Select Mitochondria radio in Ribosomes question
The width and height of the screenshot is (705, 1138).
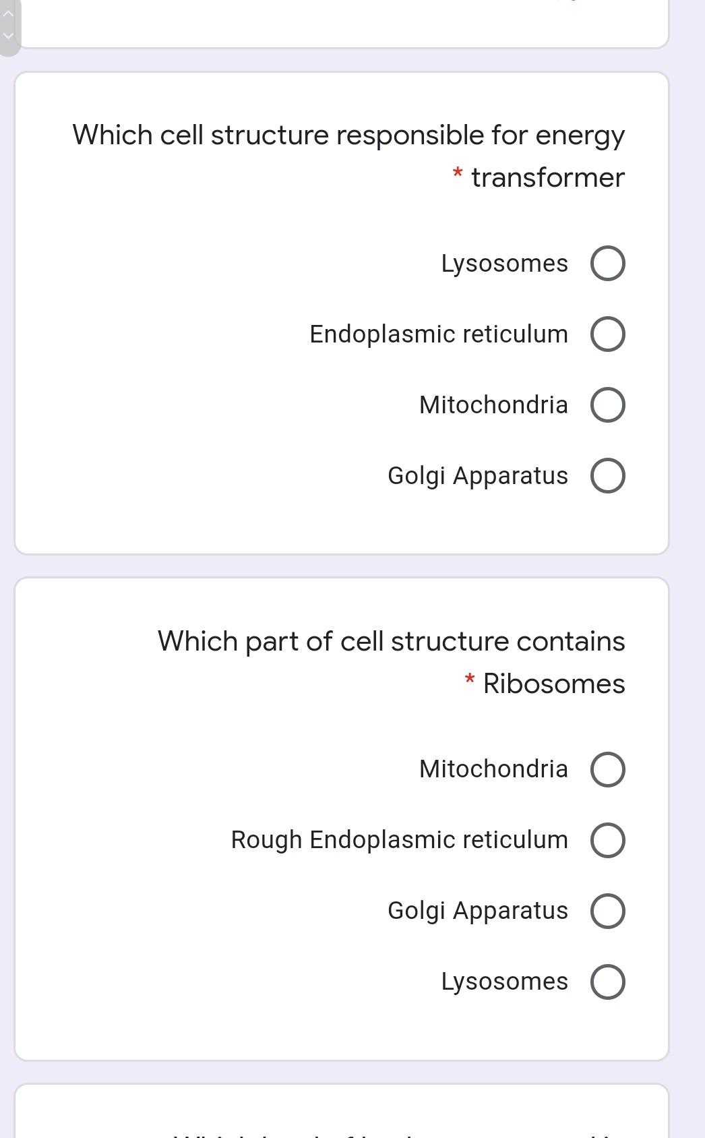(x=607, y=769)
